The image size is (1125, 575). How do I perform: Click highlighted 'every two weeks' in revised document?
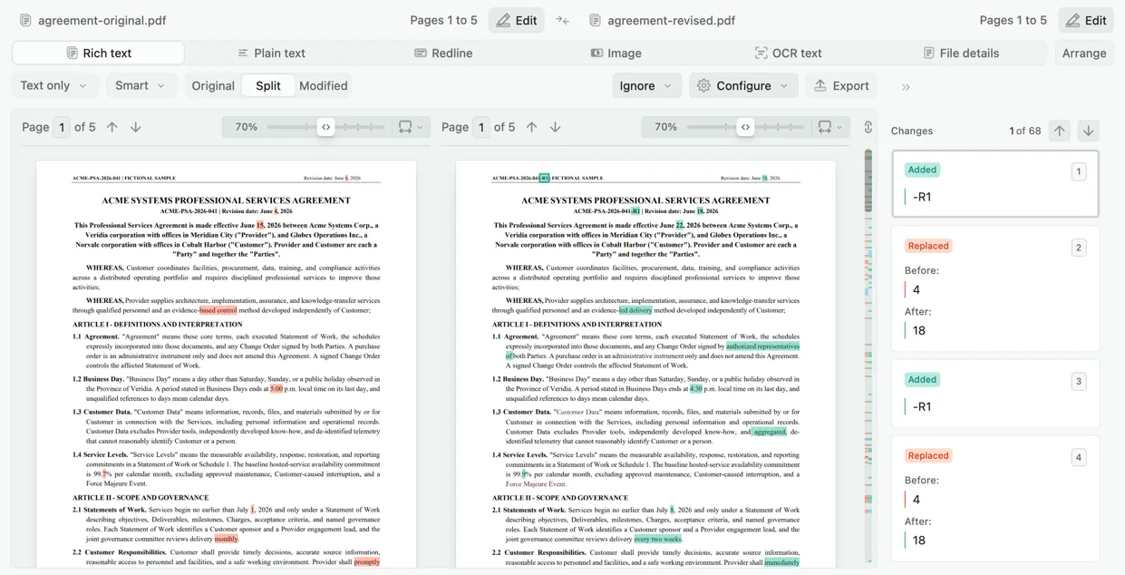click(658, 539)
